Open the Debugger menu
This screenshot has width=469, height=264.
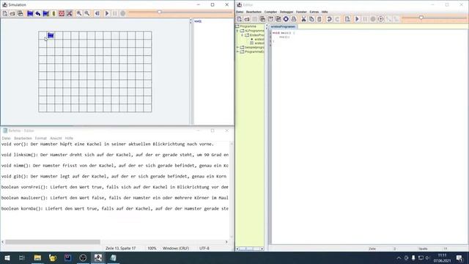tap(287, 12)
